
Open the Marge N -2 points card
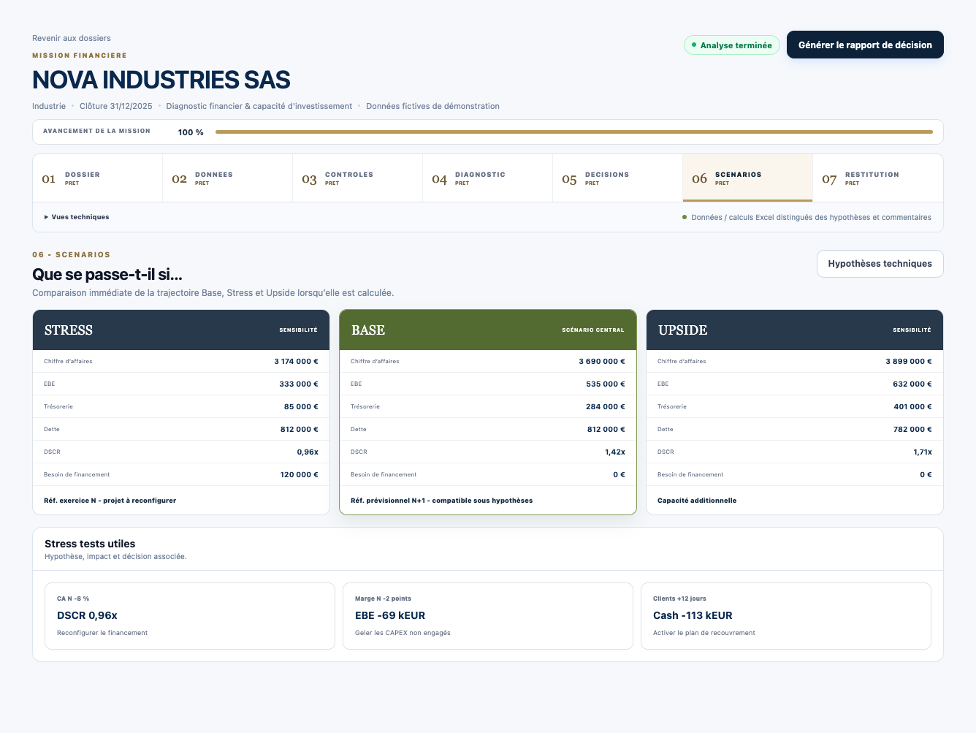(x=488, y=616)
